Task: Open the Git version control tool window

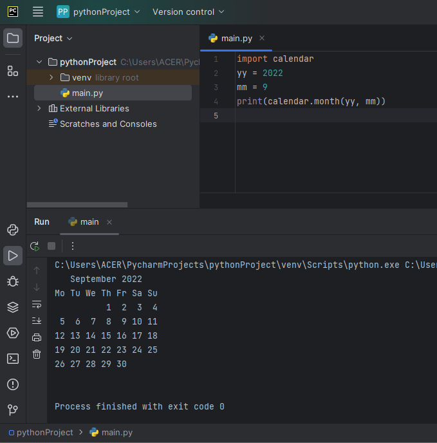Action: [x=13, y=410]
